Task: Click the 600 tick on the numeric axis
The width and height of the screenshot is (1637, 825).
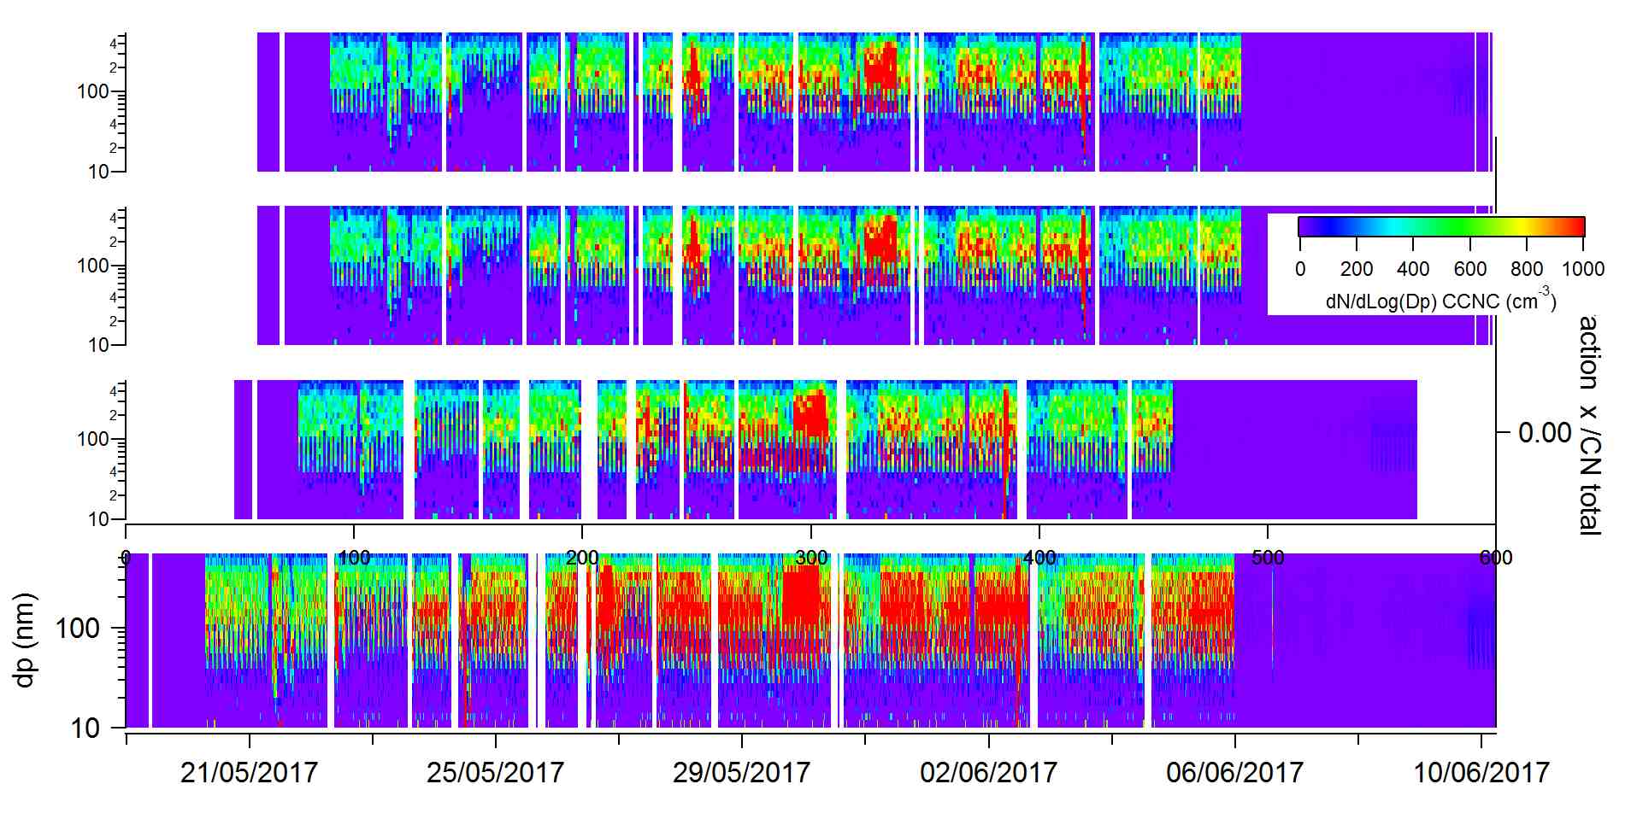Action: pyautogui.click(x=1496, y=558)
